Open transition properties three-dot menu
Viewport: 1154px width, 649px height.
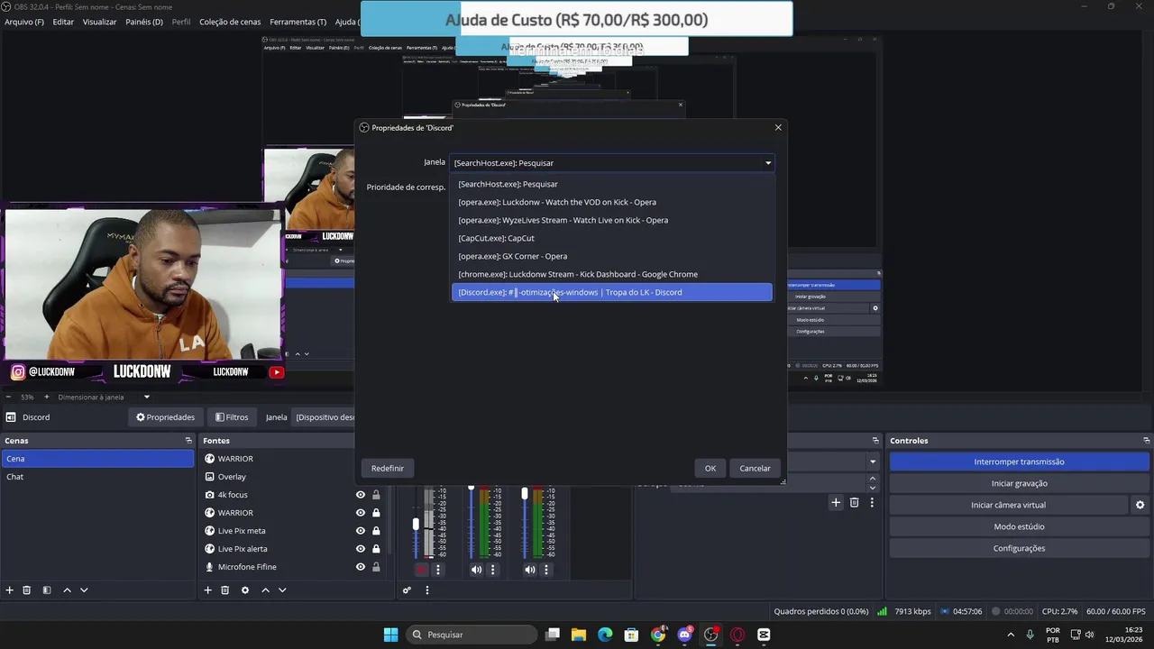[x=872, y=502]
